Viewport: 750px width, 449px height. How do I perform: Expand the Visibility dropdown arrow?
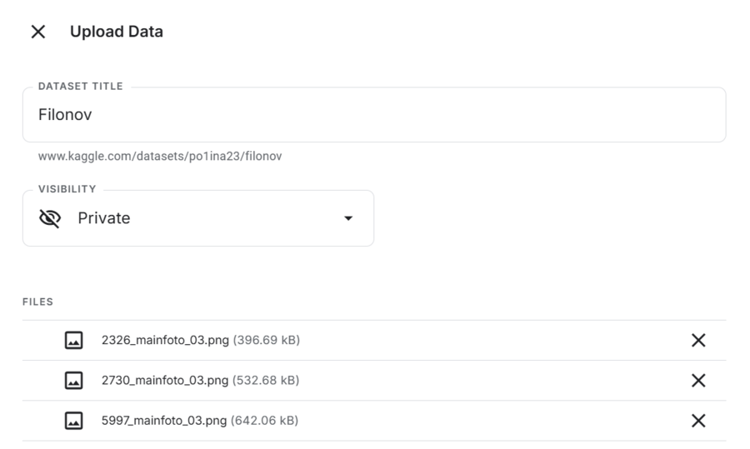coord(348,218)
